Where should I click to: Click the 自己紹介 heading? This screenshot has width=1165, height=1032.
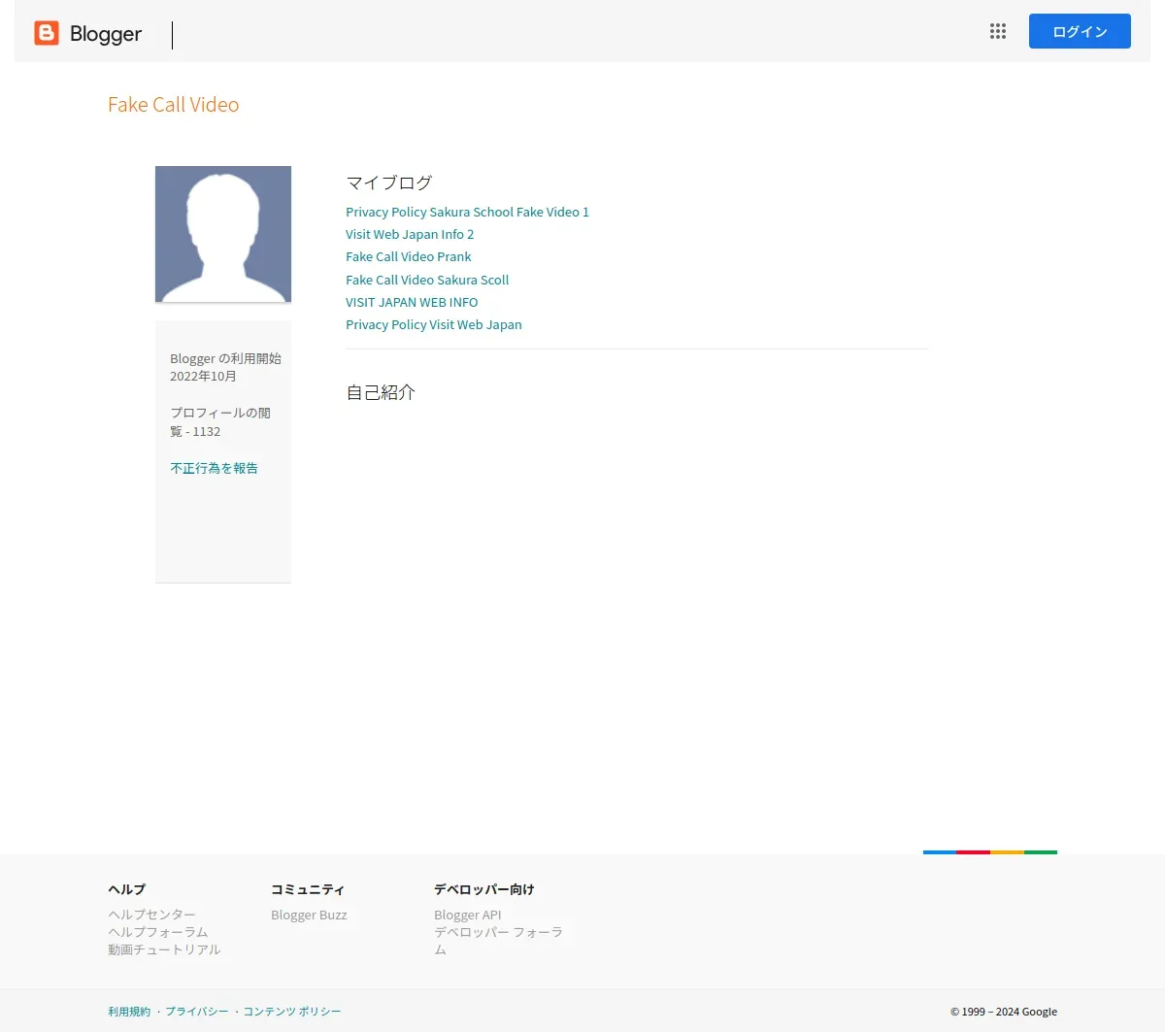coord(381,392)
